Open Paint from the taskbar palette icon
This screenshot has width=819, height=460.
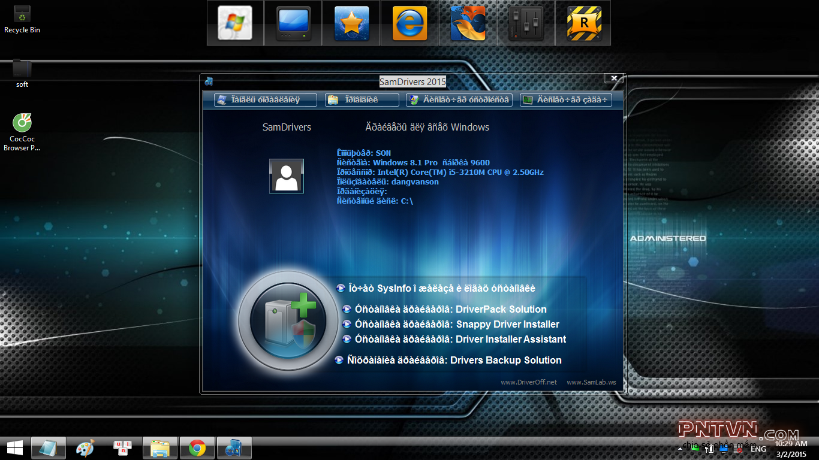(85, 448)
